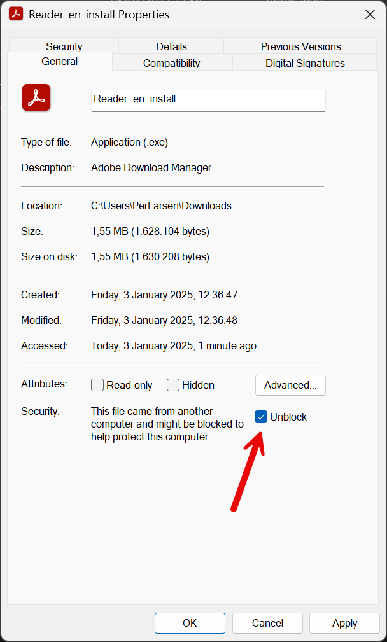
Task: Toggle the Read-only attribute checkbox
Action: 97,385
